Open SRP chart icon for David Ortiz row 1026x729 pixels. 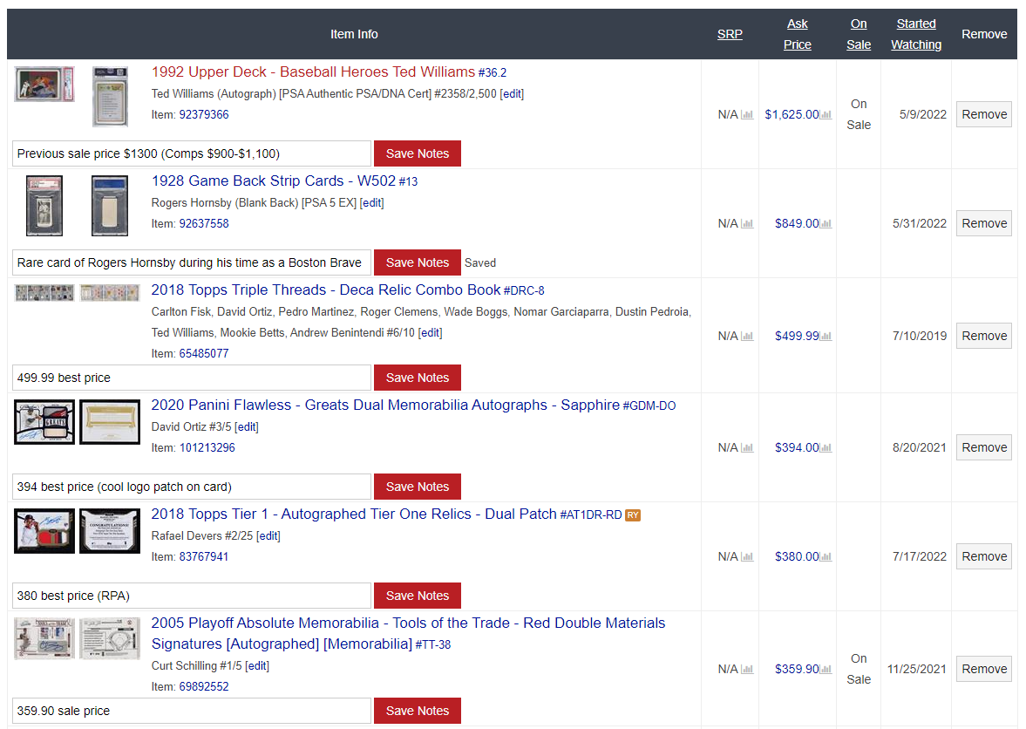[x=746, y=448]
